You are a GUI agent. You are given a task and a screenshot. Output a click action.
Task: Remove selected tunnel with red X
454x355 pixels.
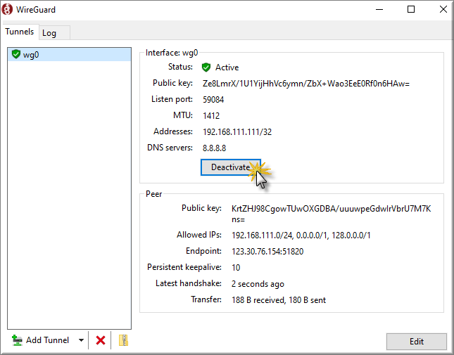coord(101,340)
